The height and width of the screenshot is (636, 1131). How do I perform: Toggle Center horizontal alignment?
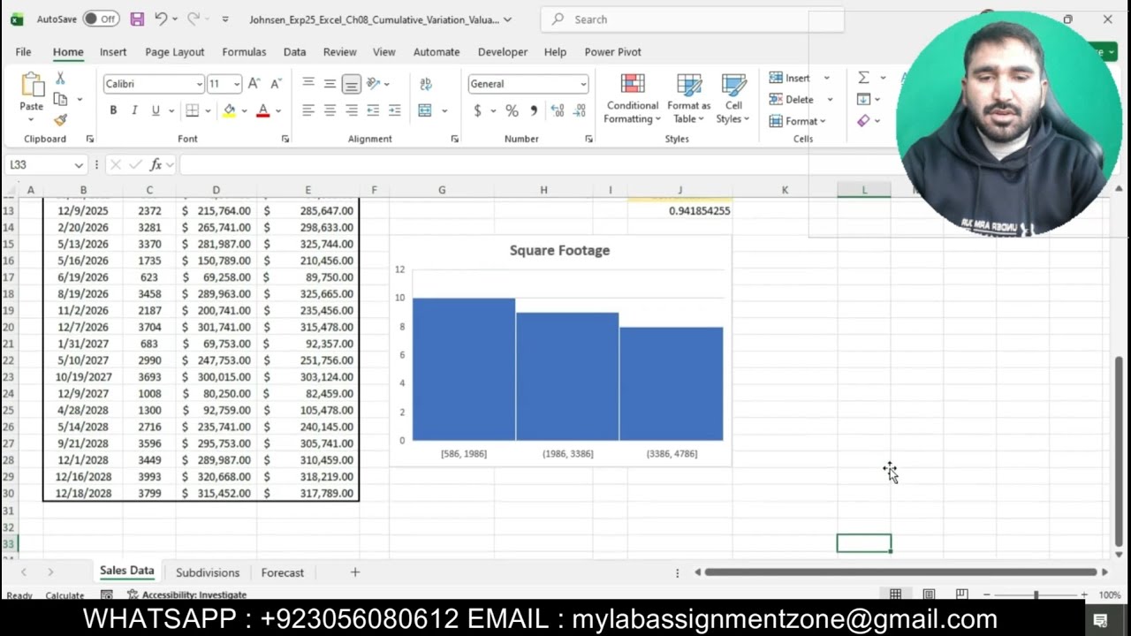tap(330, 110)
